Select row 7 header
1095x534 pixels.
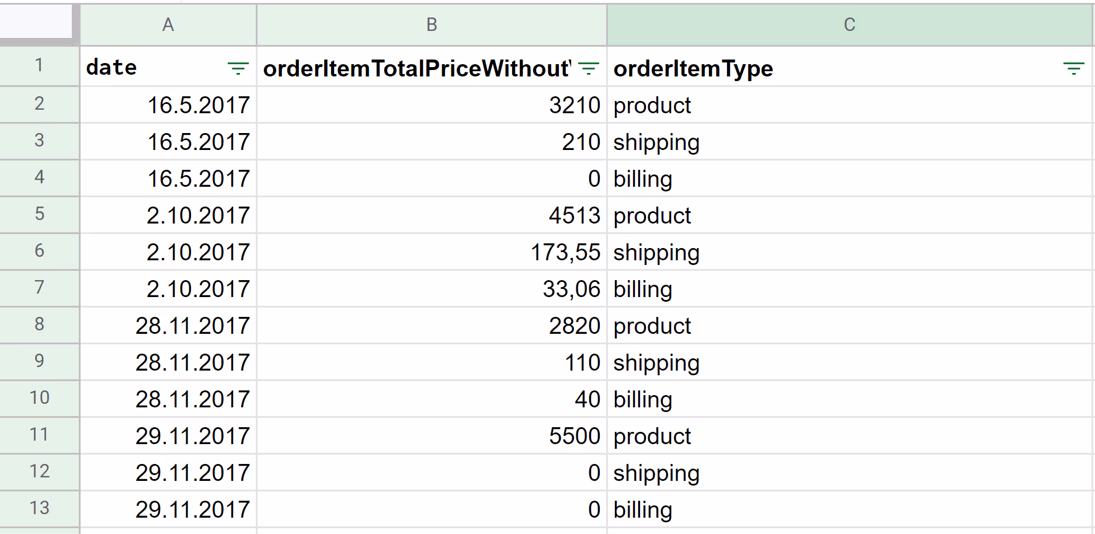click(x=39, y=288)
